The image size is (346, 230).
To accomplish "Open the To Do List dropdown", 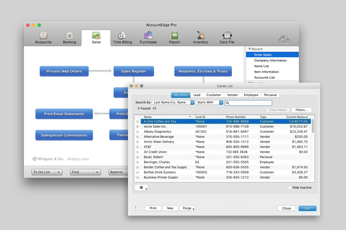I will pos(47,172).
